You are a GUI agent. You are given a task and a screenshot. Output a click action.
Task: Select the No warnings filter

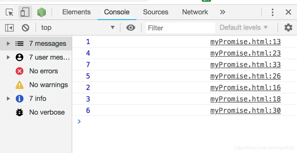click(36, 85)
